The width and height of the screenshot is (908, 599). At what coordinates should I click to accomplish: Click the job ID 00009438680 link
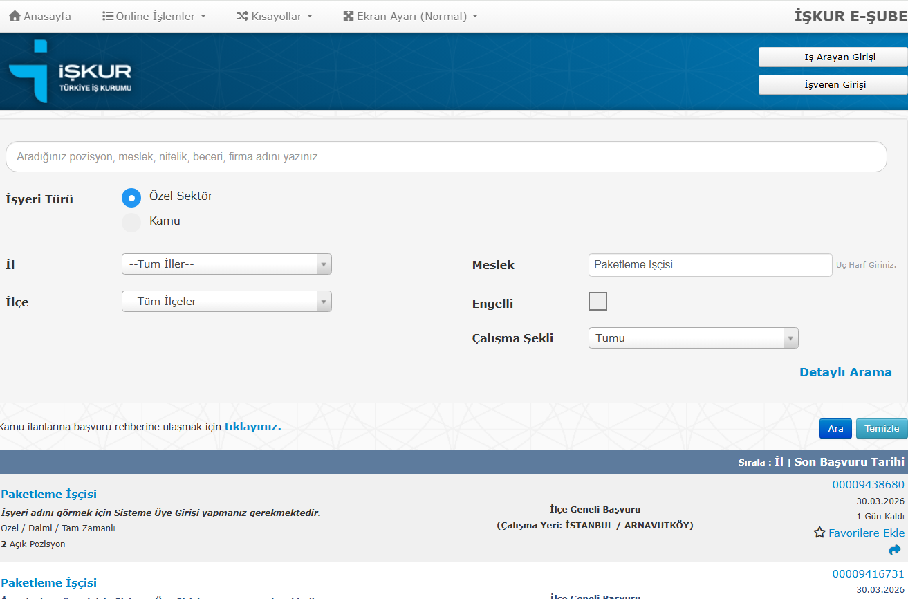[x=868, y=485]
